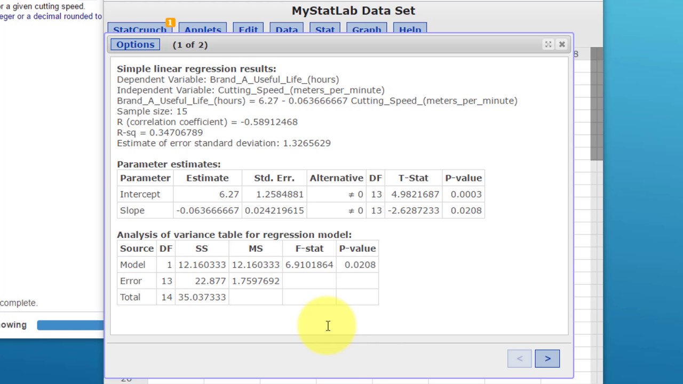Screen dimensions: 683x384
Task: Click the Std. Err. column header
Action: [x=274, y=178]
